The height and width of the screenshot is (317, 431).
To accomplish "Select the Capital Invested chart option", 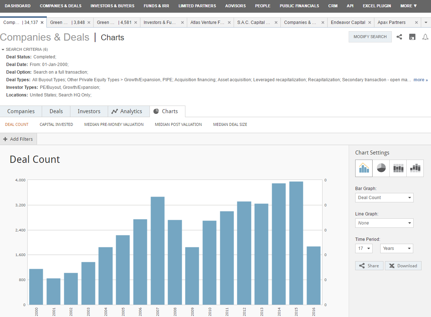I will [x=56, y=124].
